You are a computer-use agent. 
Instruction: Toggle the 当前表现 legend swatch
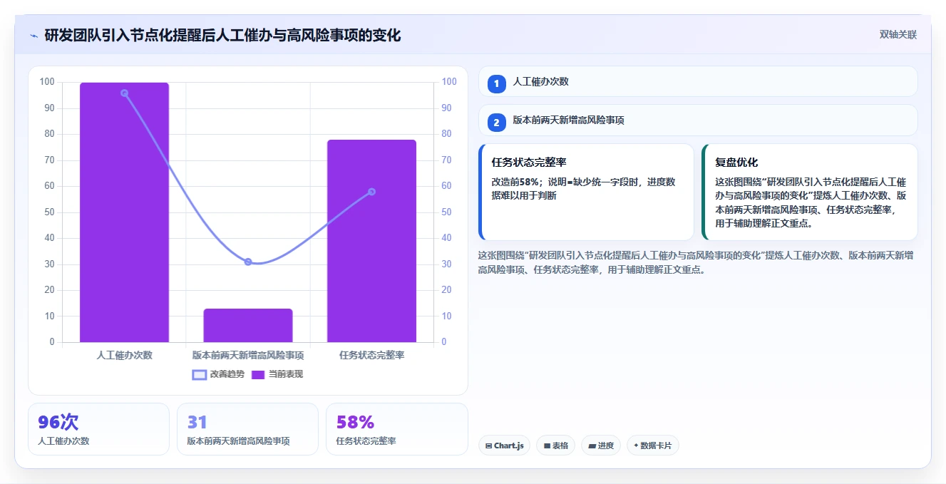(258, 374)
